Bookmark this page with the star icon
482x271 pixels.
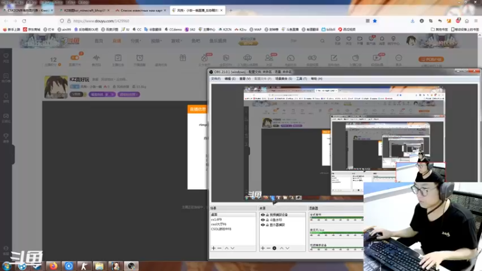click(375, 21)
